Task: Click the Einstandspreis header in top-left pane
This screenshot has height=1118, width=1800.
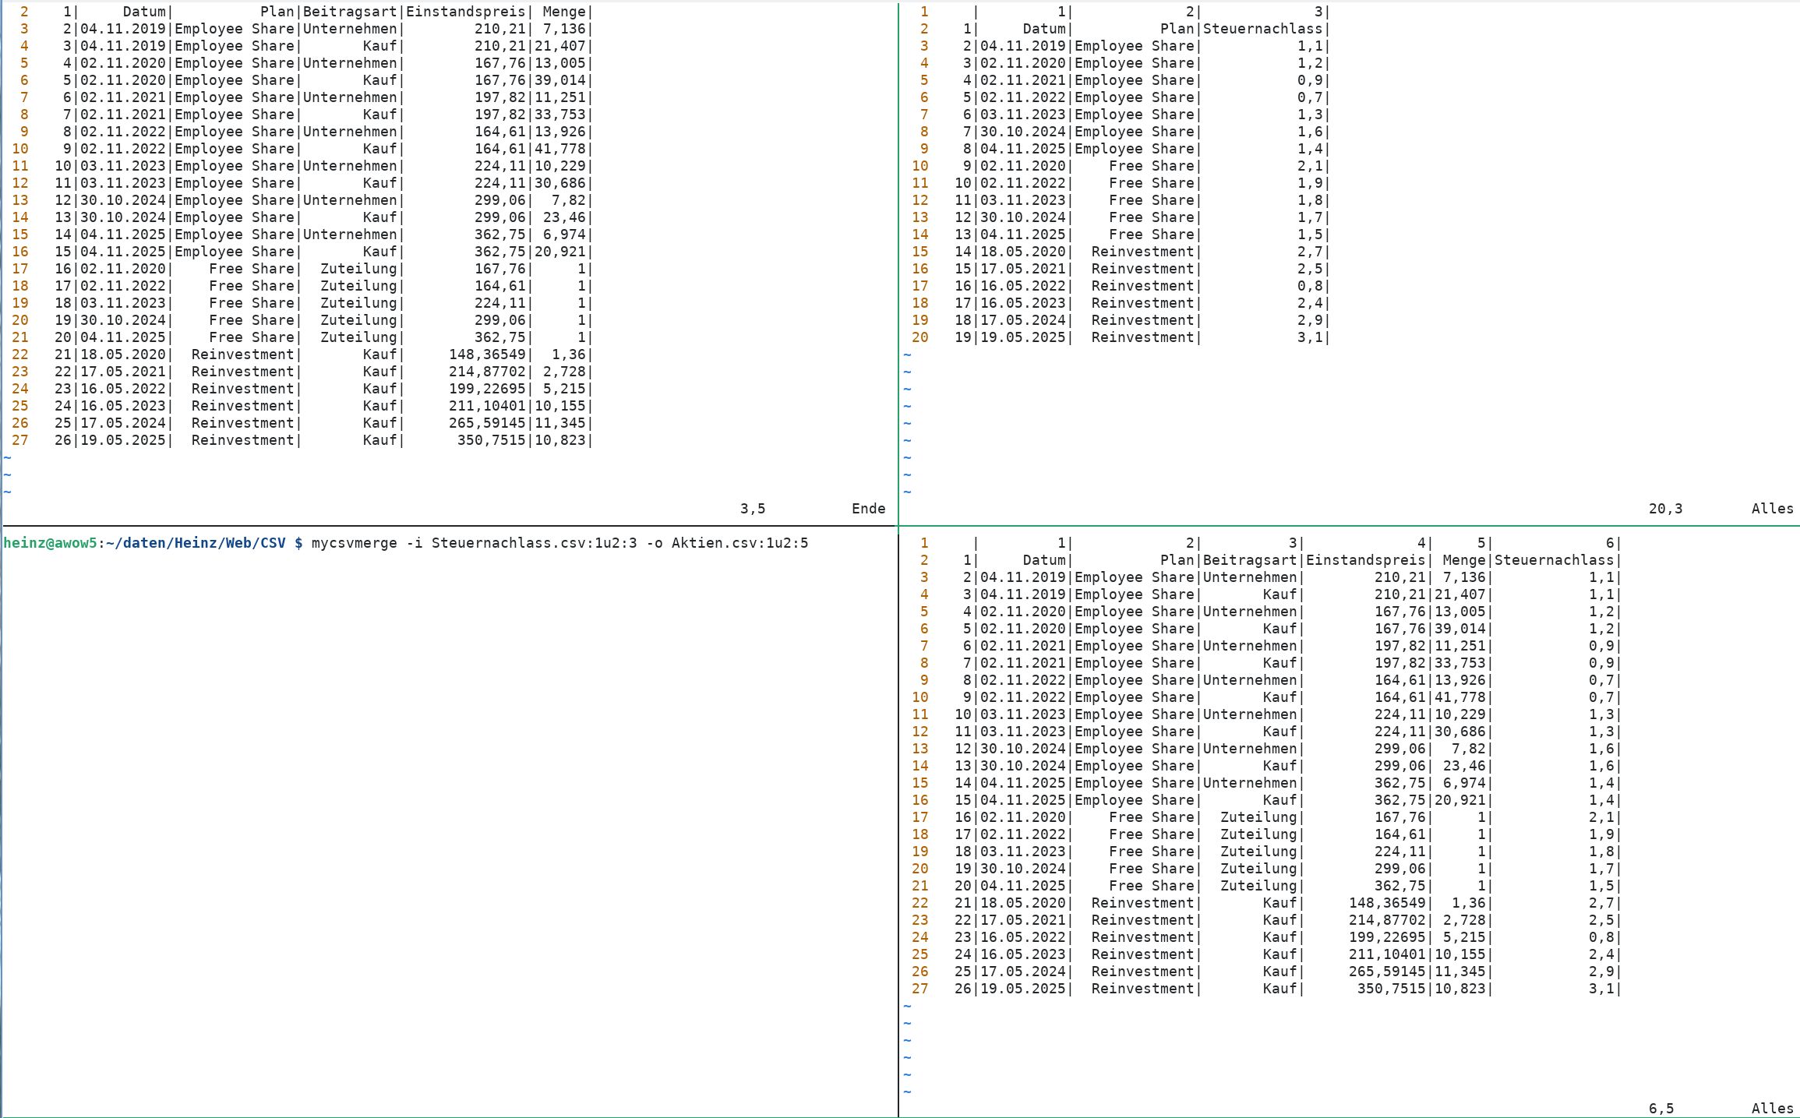Action: tap(466, 12)
